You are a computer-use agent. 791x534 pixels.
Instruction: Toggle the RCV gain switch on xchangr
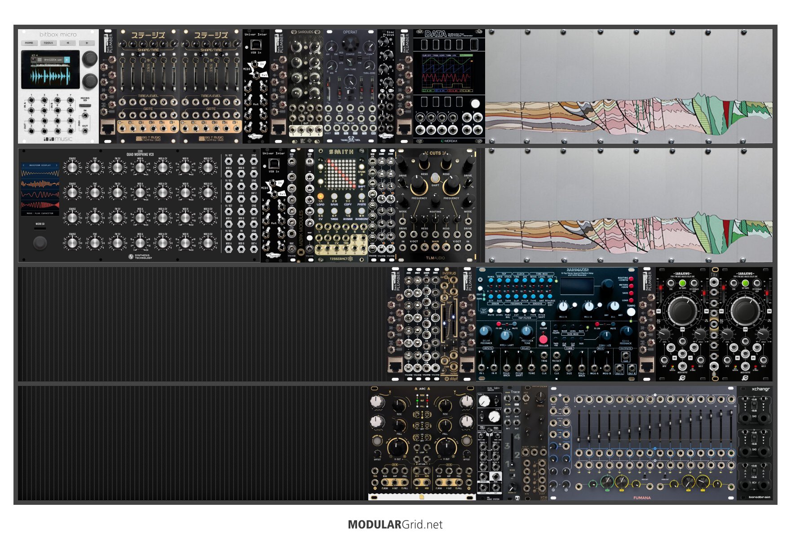(755, 473)
